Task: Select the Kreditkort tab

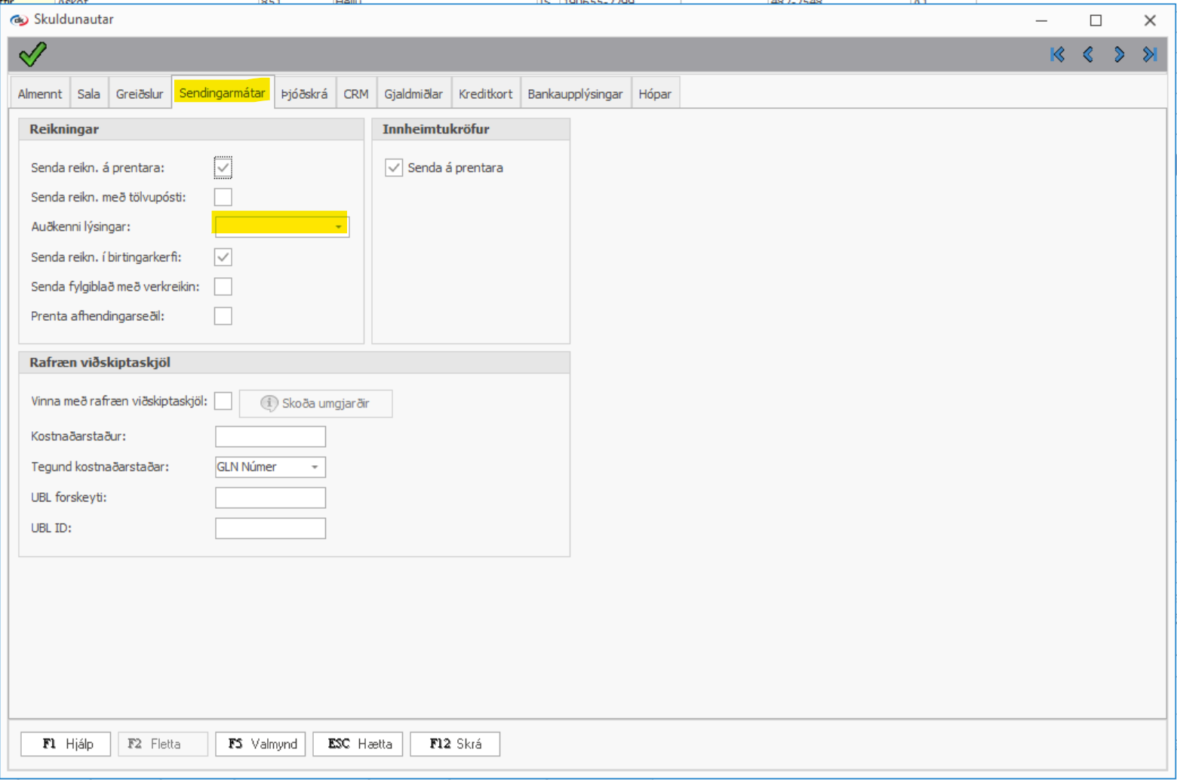Action: 485,94
